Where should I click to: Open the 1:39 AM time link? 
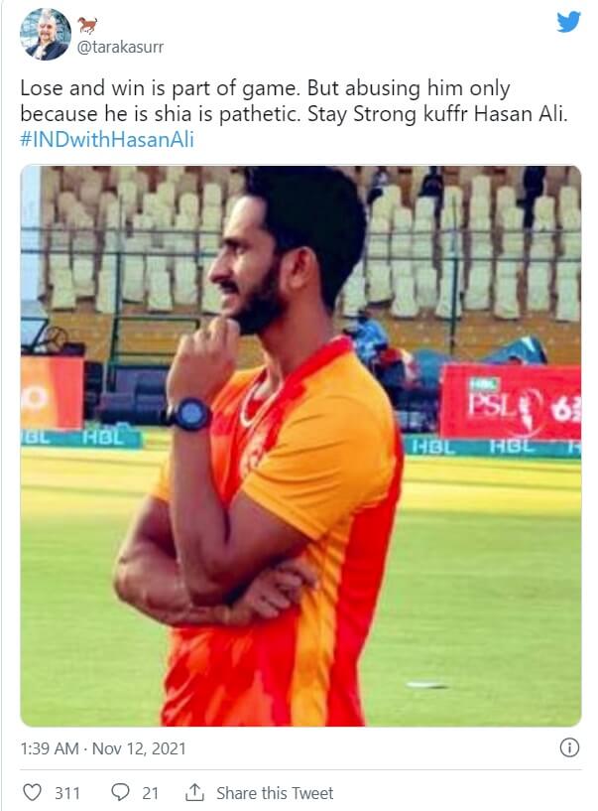(50, 748)
